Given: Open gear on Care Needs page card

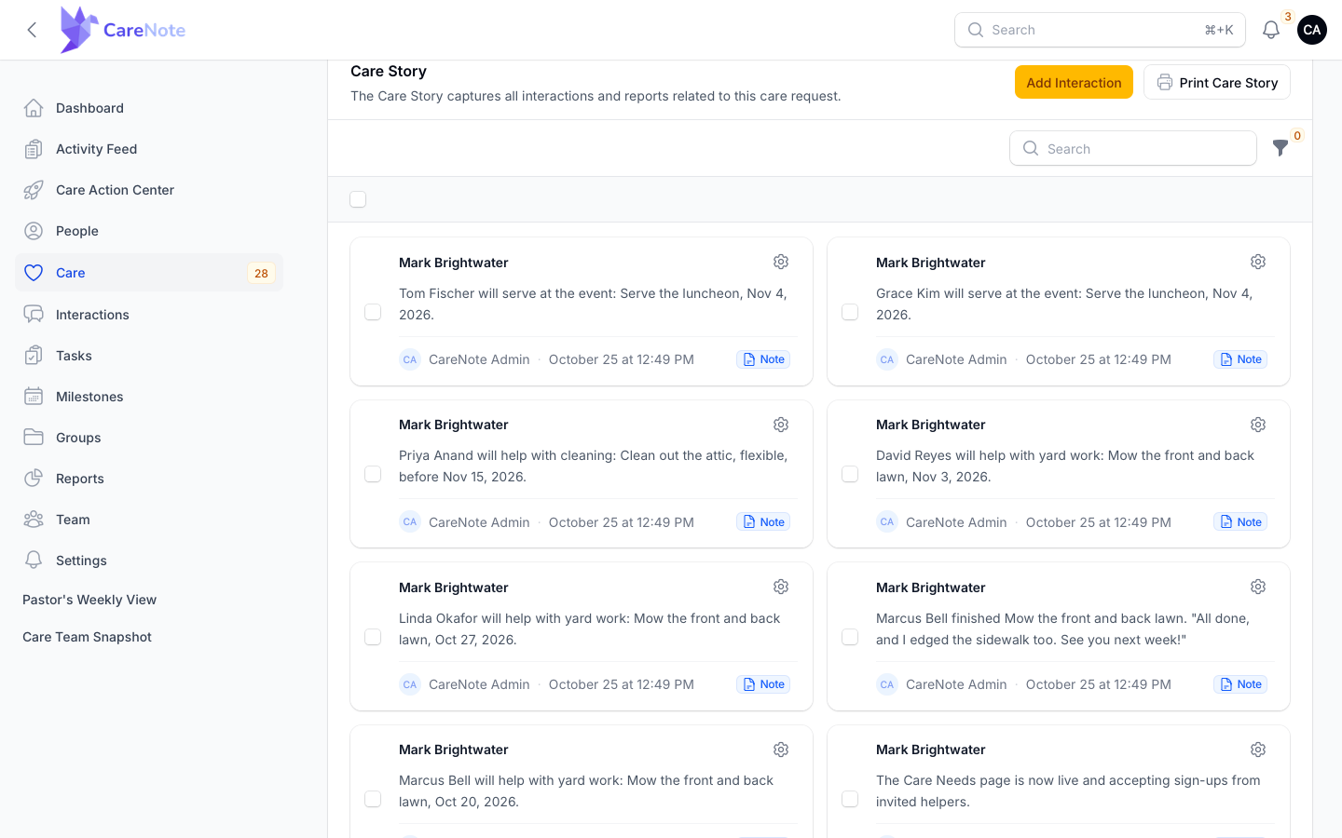Looking at the screenshot, I should coord(1258,750).
